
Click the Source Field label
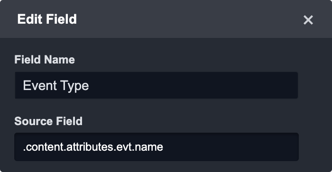(48, 121)
